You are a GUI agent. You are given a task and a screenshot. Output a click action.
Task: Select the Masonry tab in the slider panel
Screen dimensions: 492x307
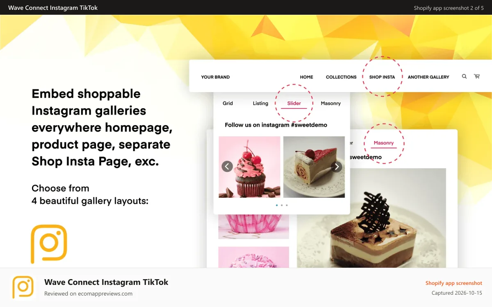coord(330,103)
